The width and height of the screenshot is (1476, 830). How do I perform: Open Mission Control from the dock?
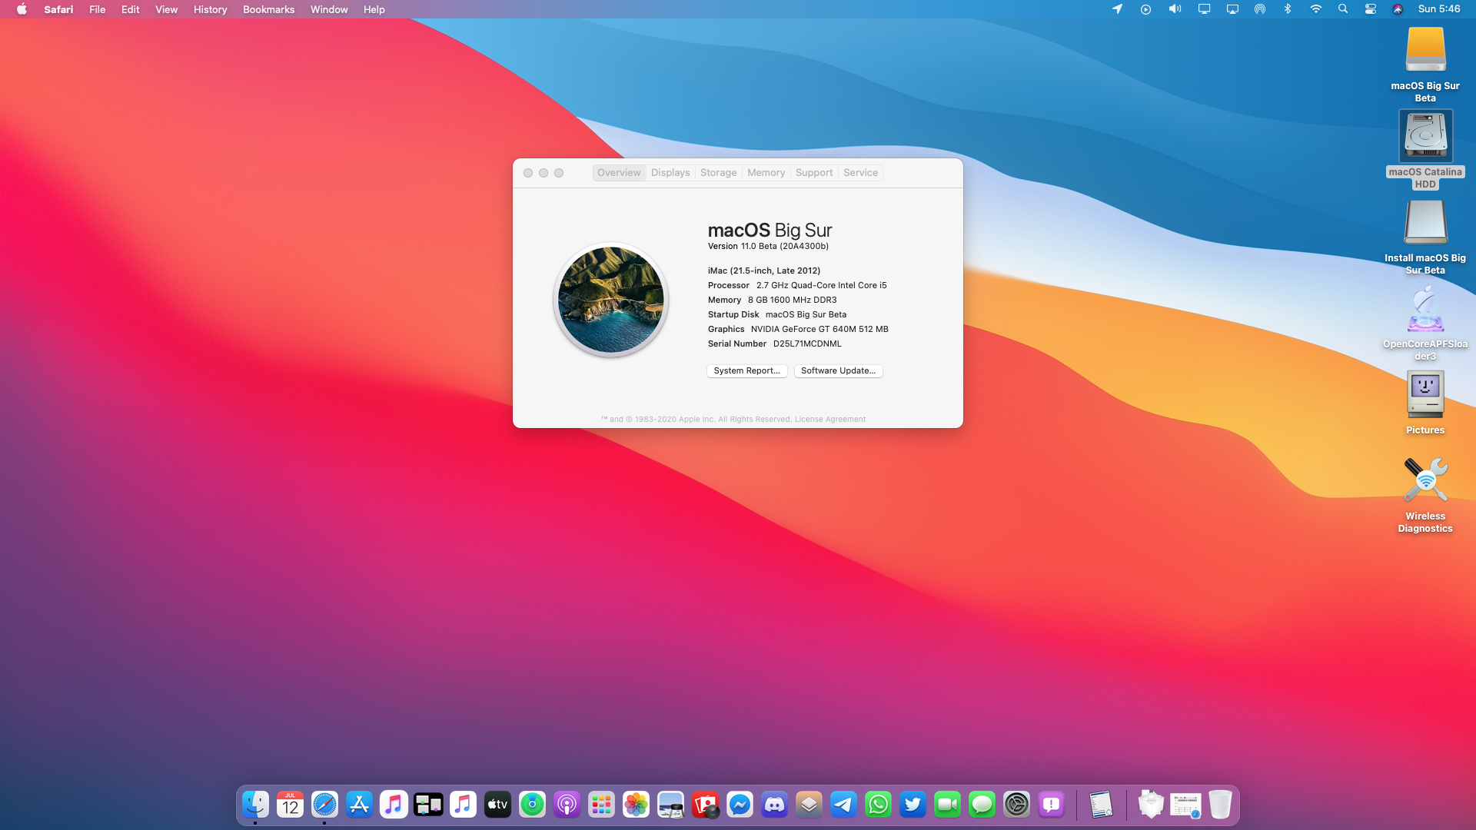click(x=428, y=805)
